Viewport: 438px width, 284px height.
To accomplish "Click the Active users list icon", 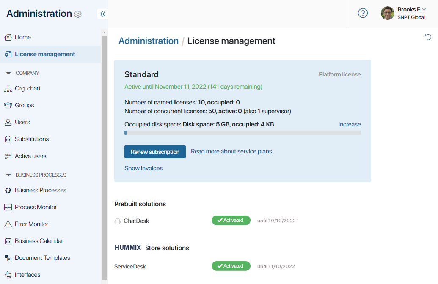I will tap(8, 156).
